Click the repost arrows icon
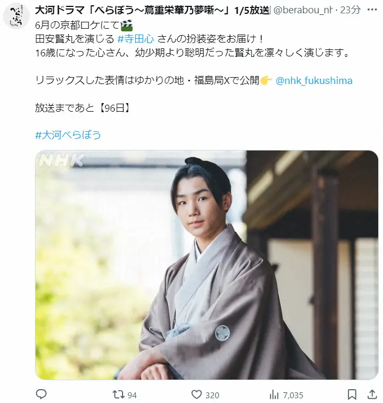The width and height of the screenshot is (383, 403). click(x=118, y=394)
